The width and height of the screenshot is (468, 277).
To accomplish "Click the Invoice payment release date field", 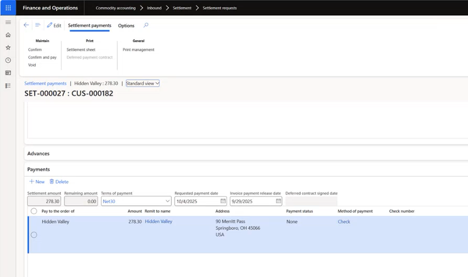I will [x=251, y=201].
